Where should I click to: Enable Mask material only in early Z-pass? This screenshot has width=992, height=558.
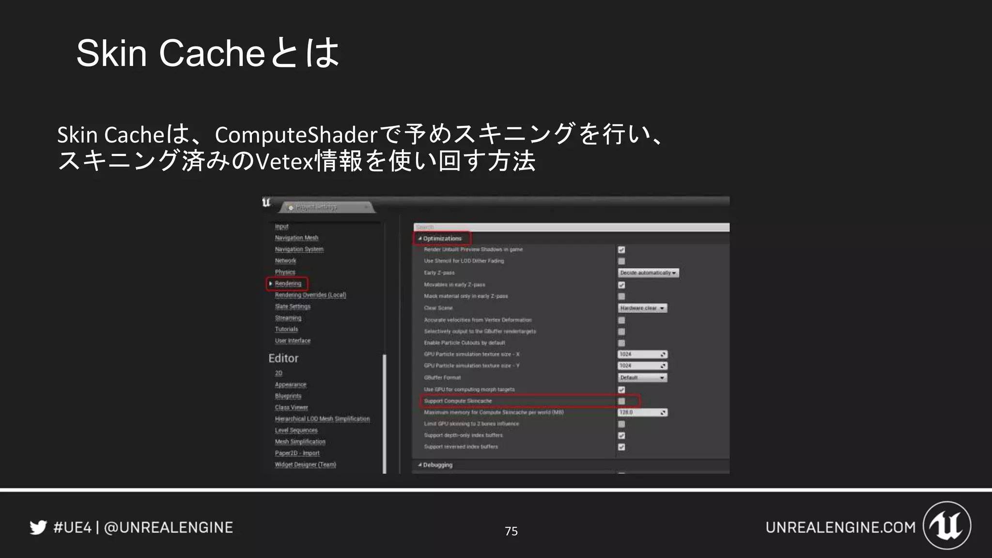tap(621, 296)
